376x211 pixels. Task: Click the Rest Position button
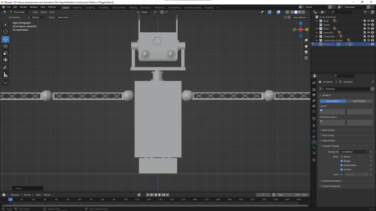click(x=359, y=101)
